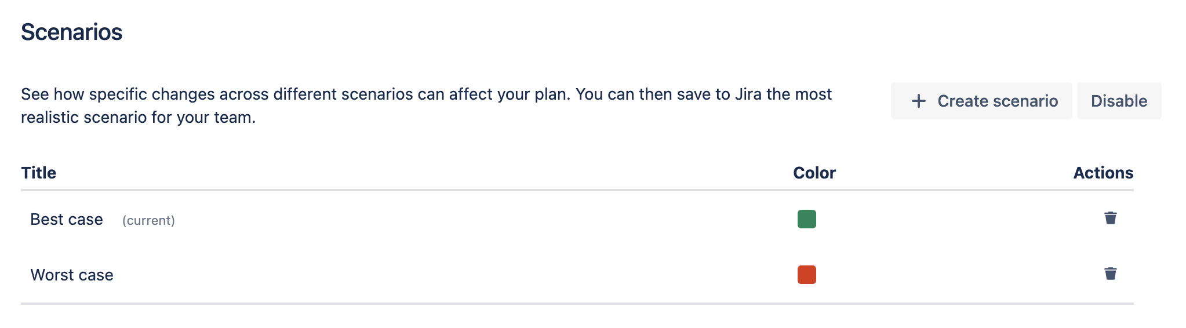Image resolution: width=1186 pixels, height=328 pixels.
Task: Click the "realistic scenario for your team" text
Action: click(138, 117)
